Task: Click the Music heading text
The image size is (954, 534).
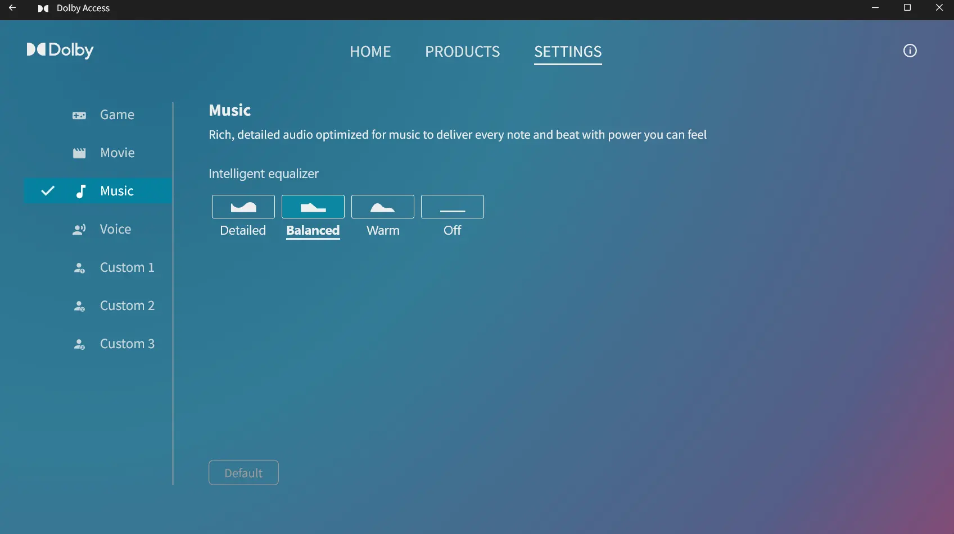Action: (x=230, y=110)
